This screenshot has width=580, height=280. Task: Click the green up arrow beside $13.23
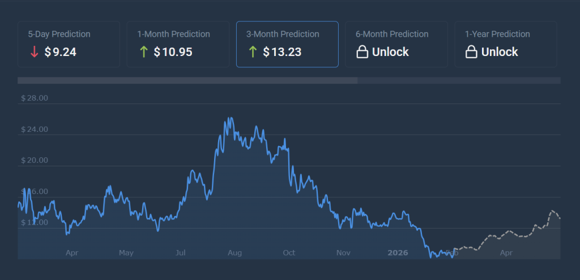253,52
